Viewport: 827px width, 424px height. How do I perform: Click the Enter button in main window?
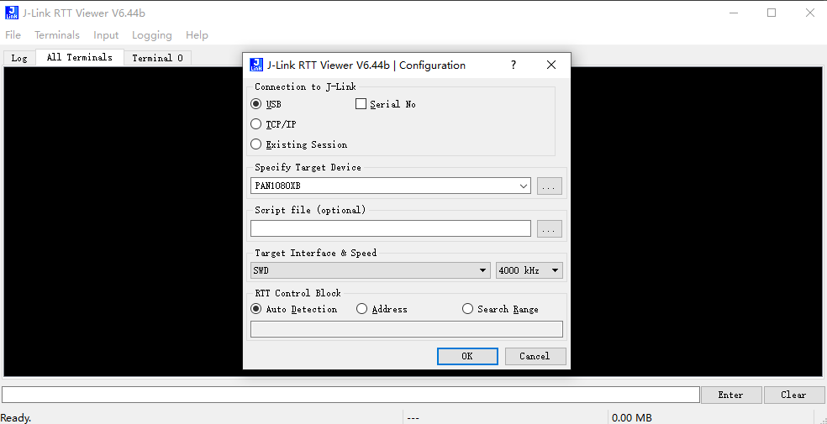(731, 395)
